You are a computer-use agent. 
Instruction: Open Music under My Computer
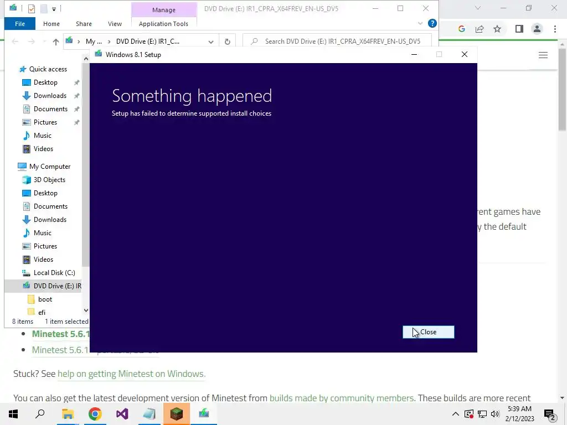[x=42, y=233]
